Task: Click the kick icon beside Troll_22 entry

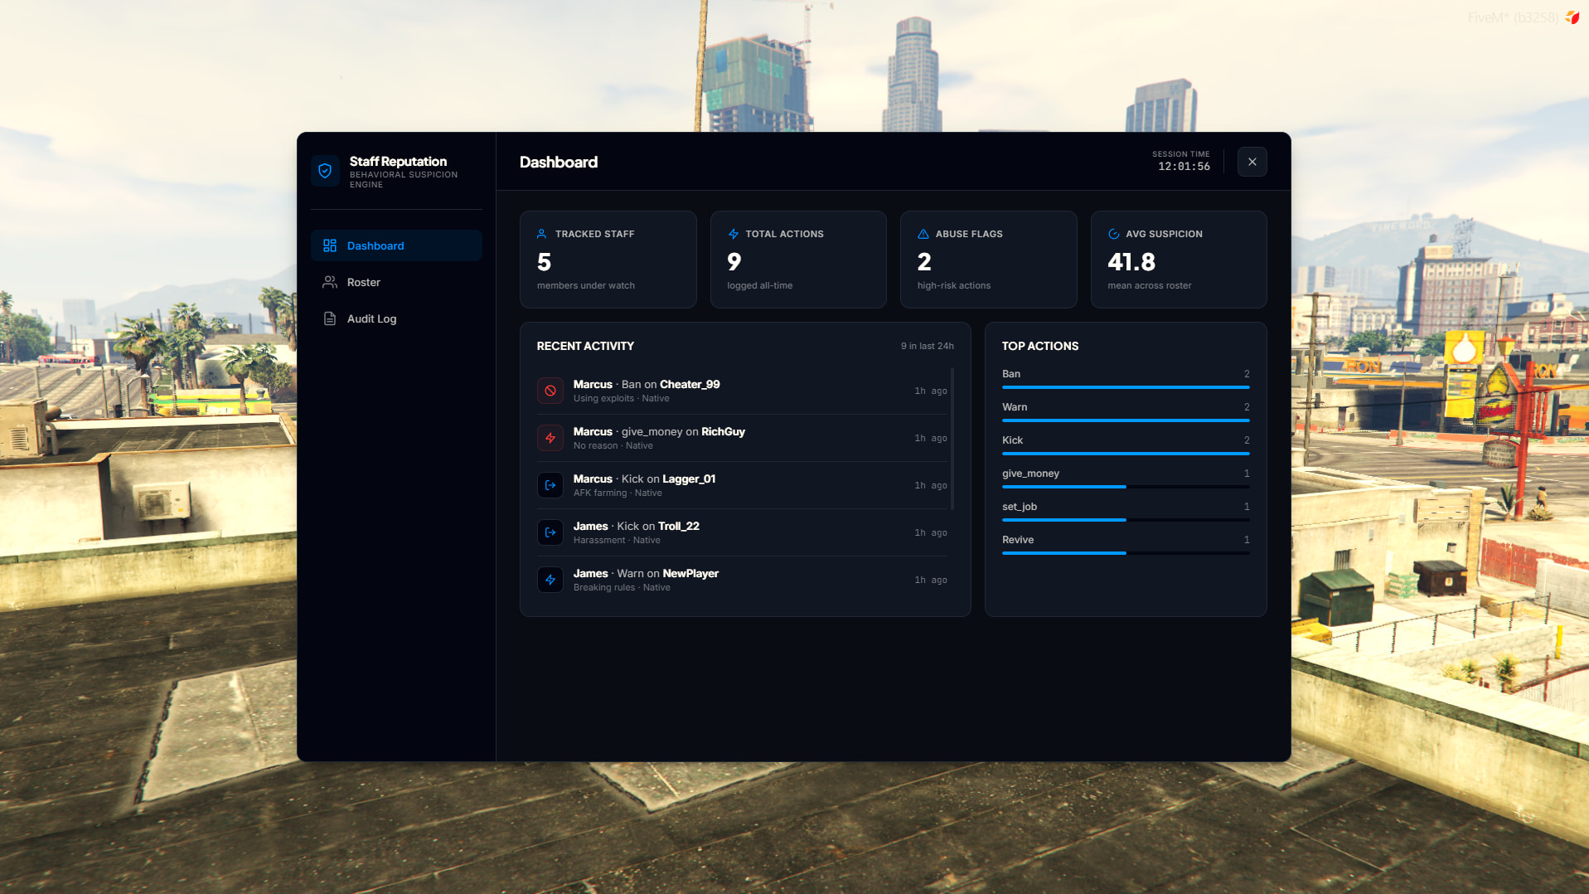Action: tap(550, 532)
